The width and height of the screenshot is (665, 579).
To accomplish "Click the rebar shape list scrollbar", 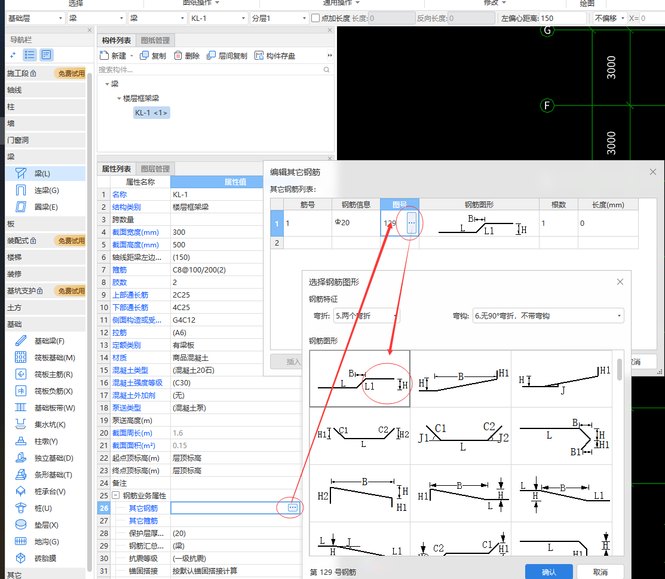I will (620, 369).
